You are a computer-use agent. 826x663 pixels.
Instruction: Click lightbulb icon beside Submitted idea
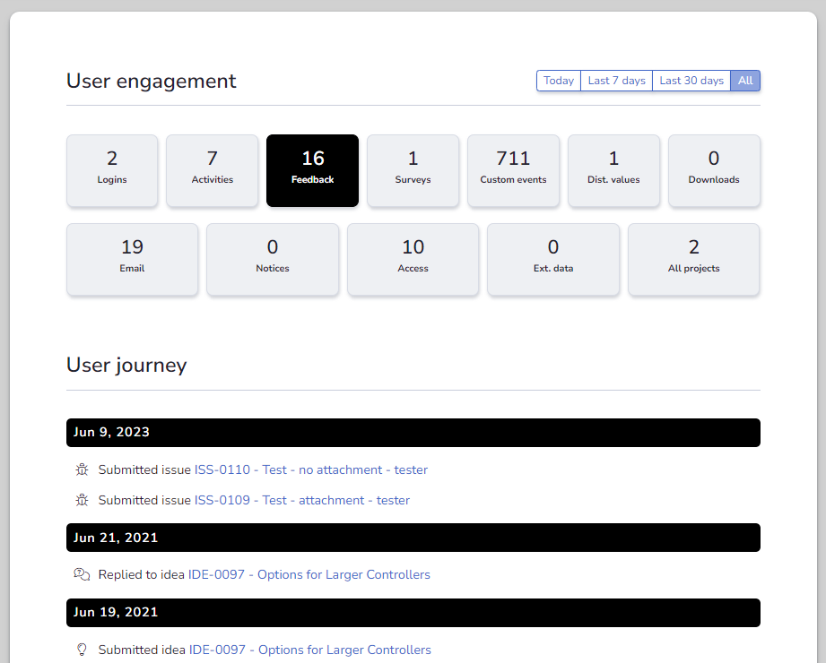(82, 650)
